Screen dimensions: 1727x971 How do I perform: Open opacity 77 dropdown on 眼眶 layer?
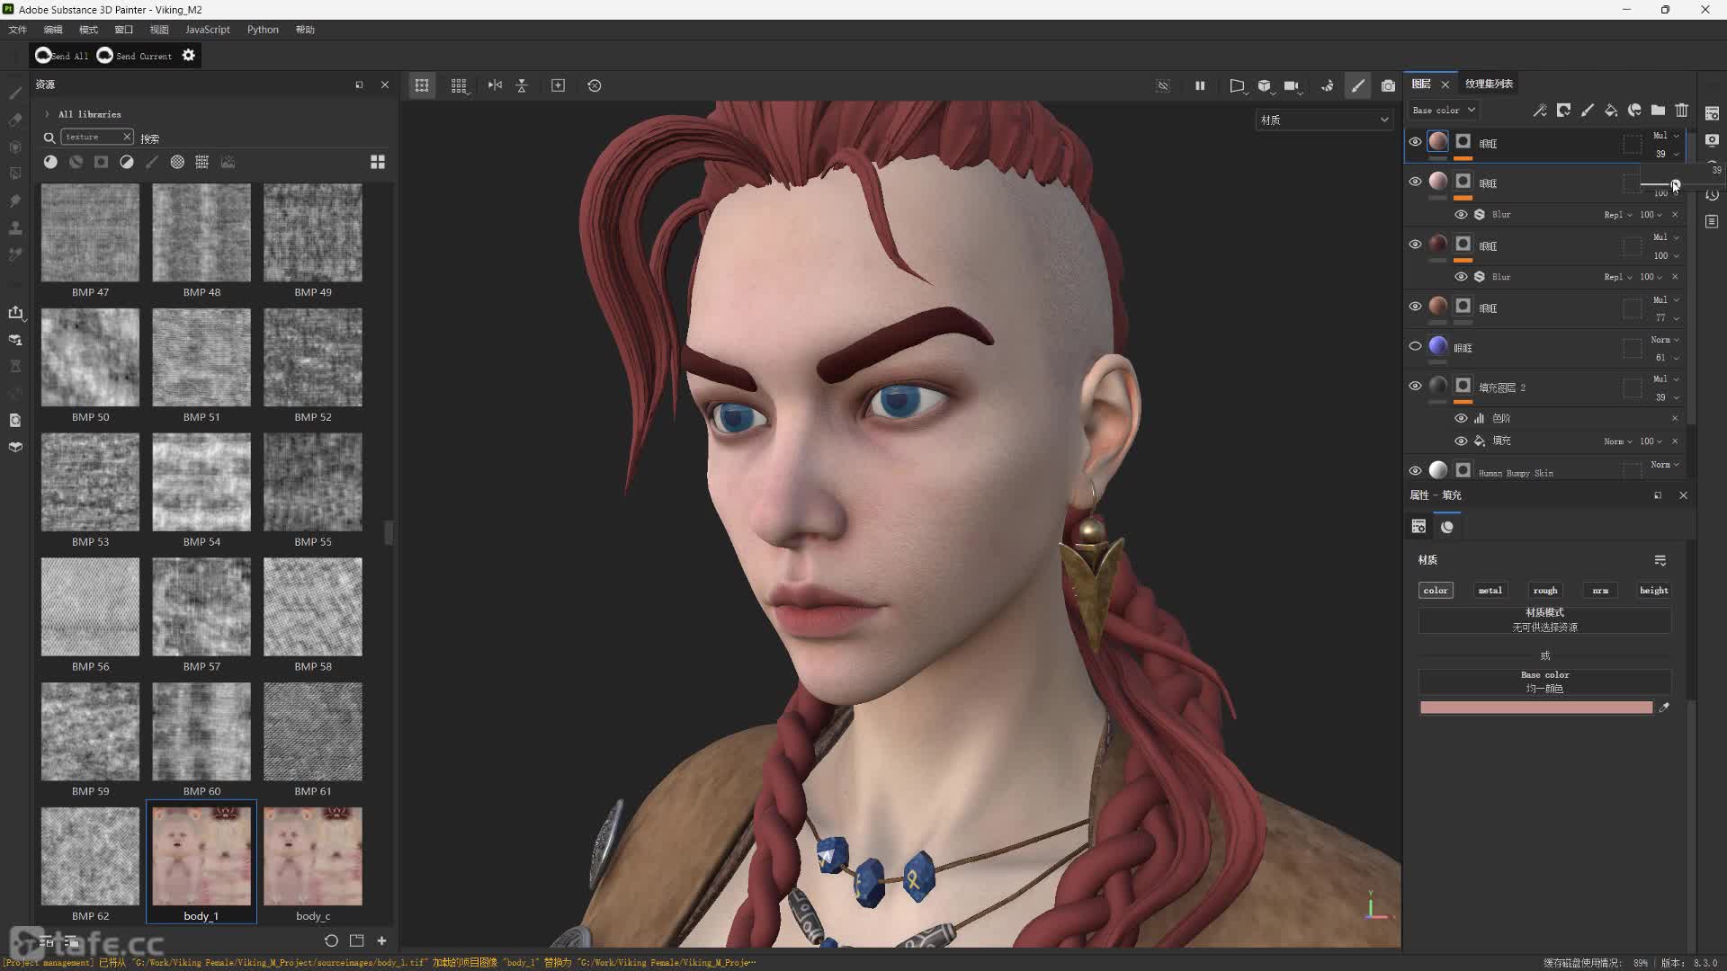(1666, 318)
